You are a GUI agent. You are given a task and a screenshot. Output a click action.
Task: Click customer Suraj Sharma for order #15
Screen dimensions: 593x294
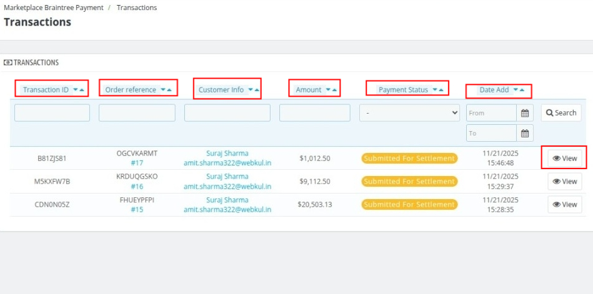[227, 200]
